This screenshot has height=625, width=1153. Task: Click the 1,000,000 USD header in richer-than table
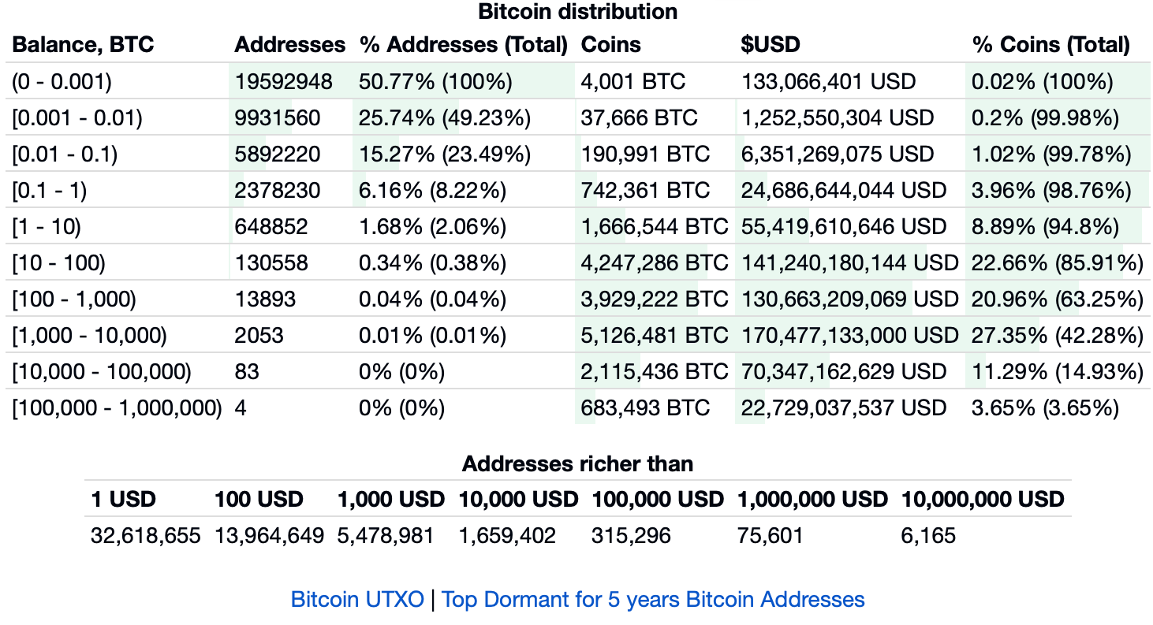pos(812,499)
